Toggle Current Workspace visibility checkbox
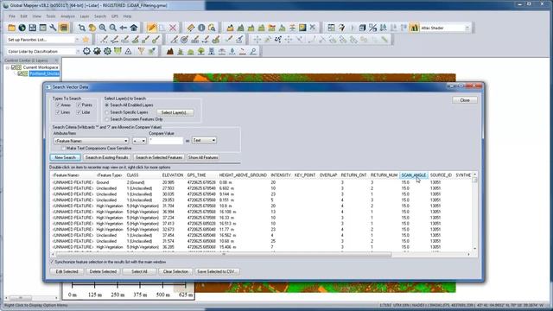This screenshot has height=311, width=553. (x=14, y=67)
